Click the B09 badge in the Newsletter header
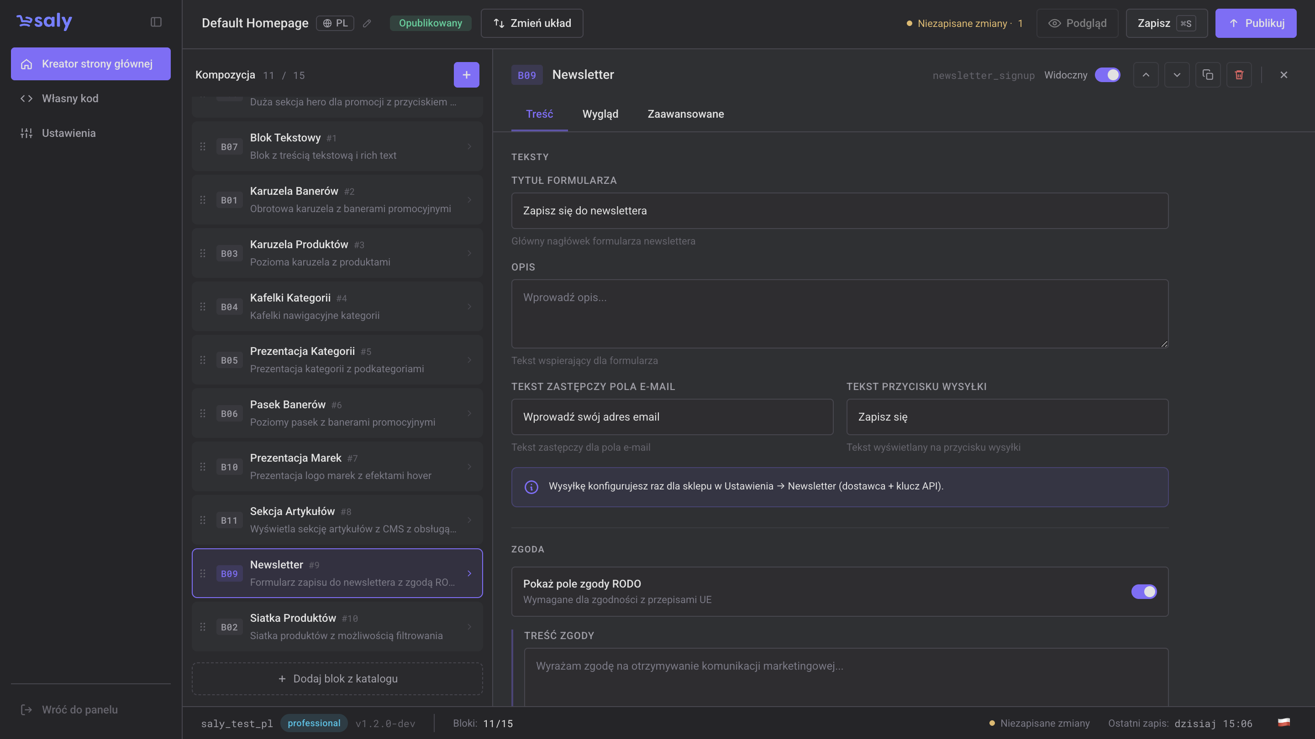This screenshot has width=1315, height=739. tap(527, 75)
